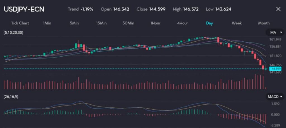
Task: Select the 5Min timeframe
Action: pos(74,23)
